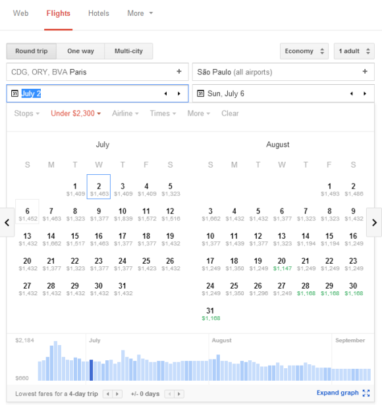Open the 1 adult passengers dropdown

pyautogui.click(x=354, y=51)
